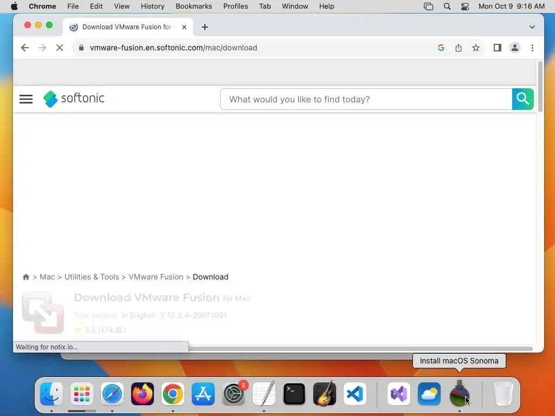This screenshot has height=416, width=555.
Task: Open the Chrome profile avatar
Action: pyautogui.click(x=515, y=48)
